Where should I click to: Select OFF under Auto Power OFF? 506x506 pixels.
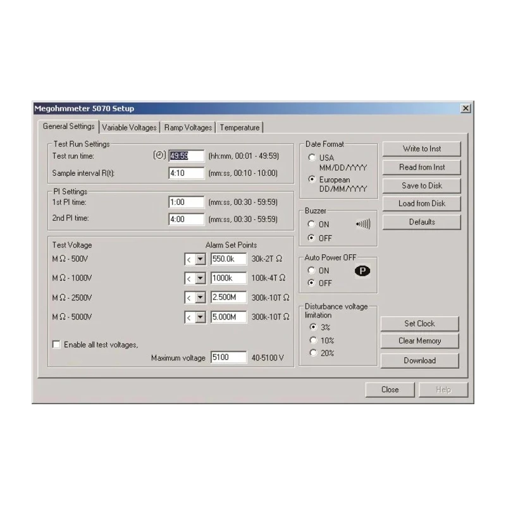click(x=311, y=283)
